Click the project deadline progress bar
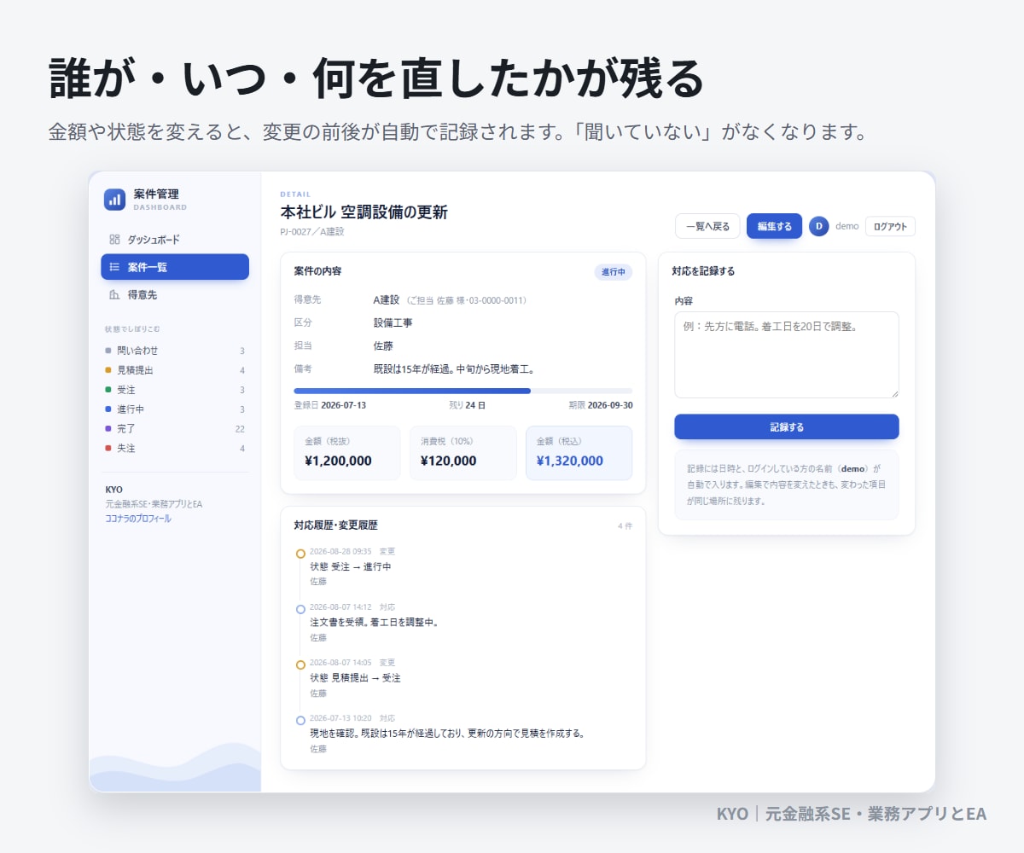The image size is (1024, 853). point(463,391)
